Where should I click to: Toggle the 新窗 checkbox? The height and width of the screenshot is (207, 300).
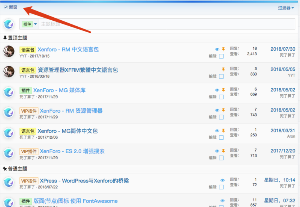[6, 7]
